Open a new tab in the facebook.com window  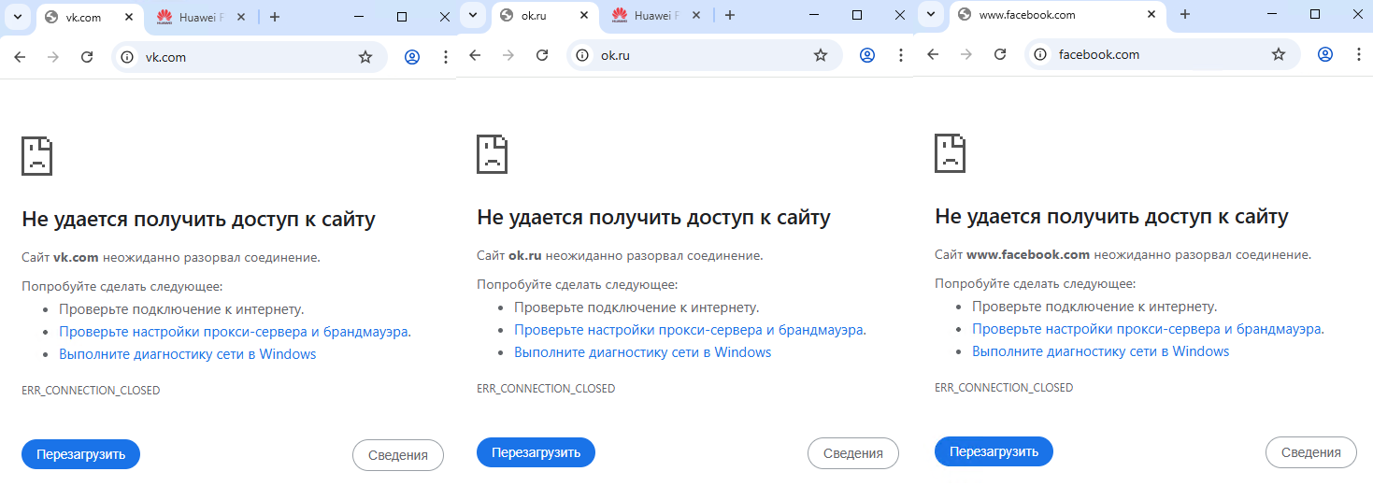[x=1185, y=14]
